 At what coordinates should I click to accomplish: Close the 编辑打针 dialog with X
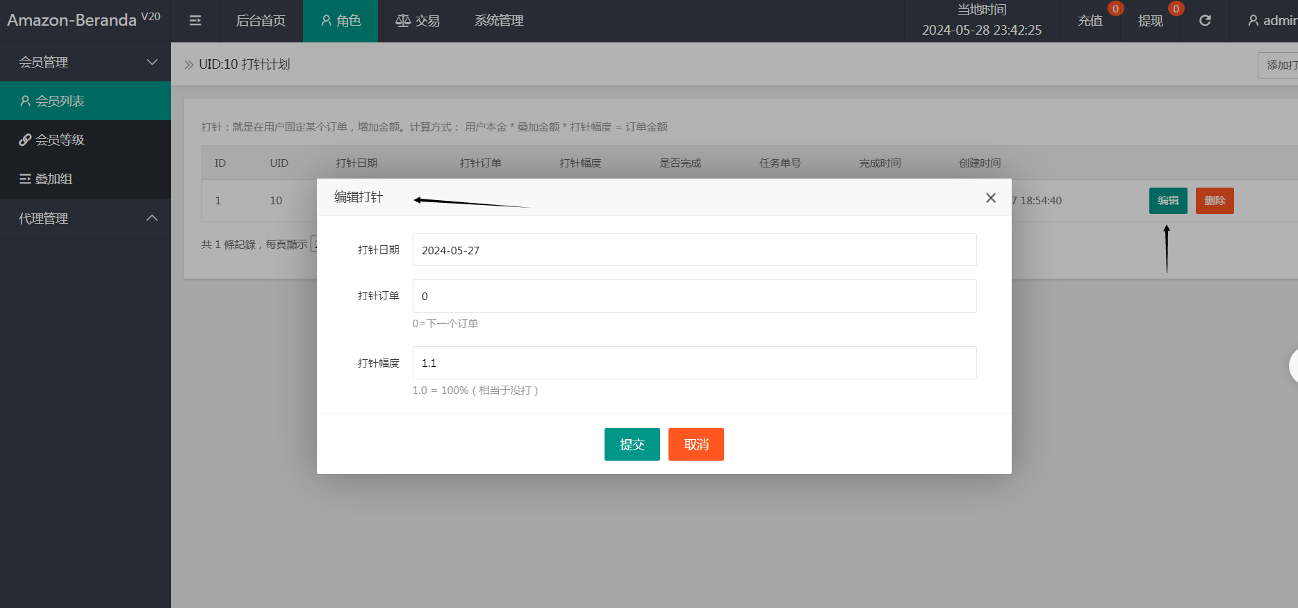[991, 198]
